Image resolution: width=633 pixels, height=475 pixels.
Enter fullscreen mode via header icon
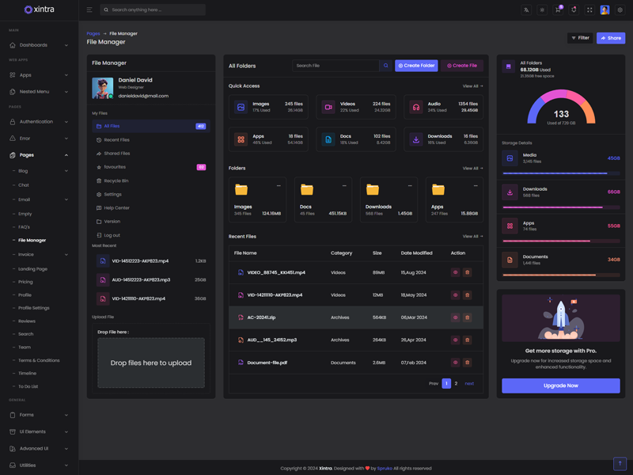pyautogui.click(x=589, y=10)
